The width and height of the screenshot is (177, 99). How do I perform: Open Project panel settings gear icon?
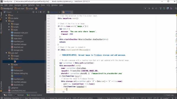coord(41,12)
